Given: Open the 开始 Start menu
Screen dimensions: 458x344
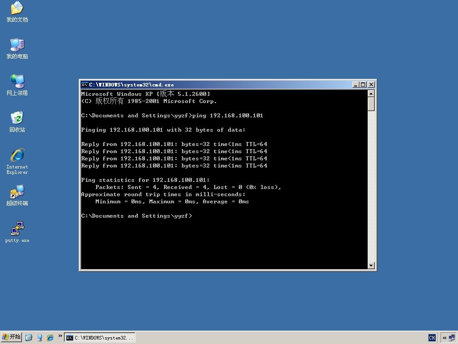Looking at the screenshot, I should [11, 337].
